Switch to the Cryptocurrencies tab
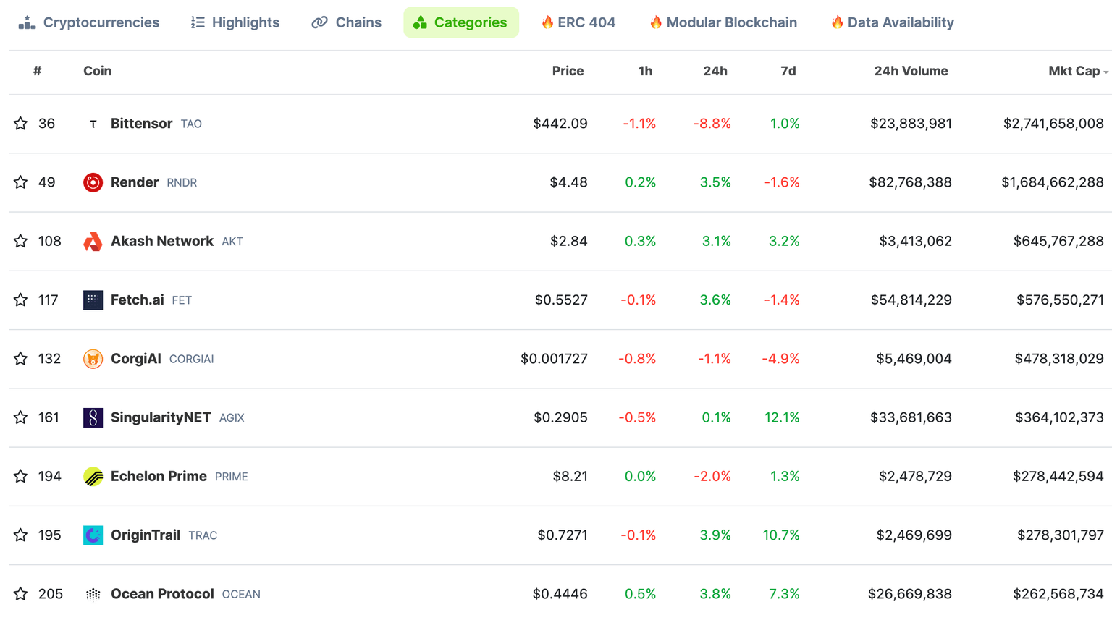Viewport: 1112px width, 620px height. click(89, 22)
